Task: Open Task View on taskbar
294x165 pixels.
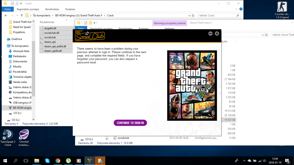Action: click(26, 161)
